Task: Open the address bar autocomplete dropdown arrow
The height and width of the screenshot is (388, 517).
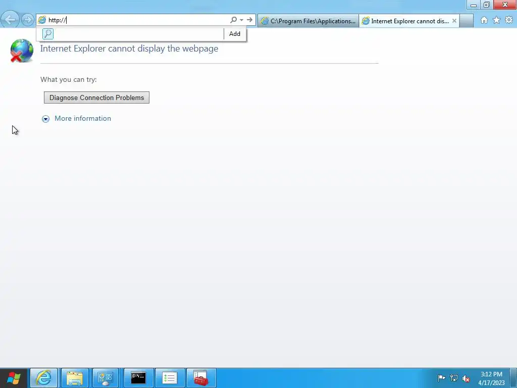Action: point(241,20)
